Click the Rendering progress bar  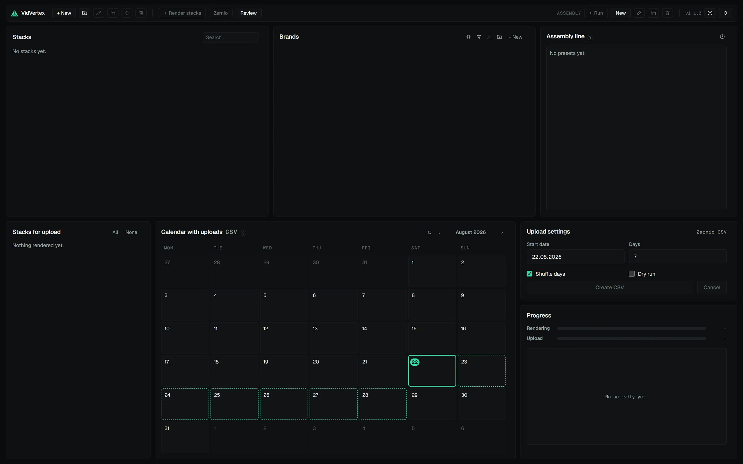(632, 329)
